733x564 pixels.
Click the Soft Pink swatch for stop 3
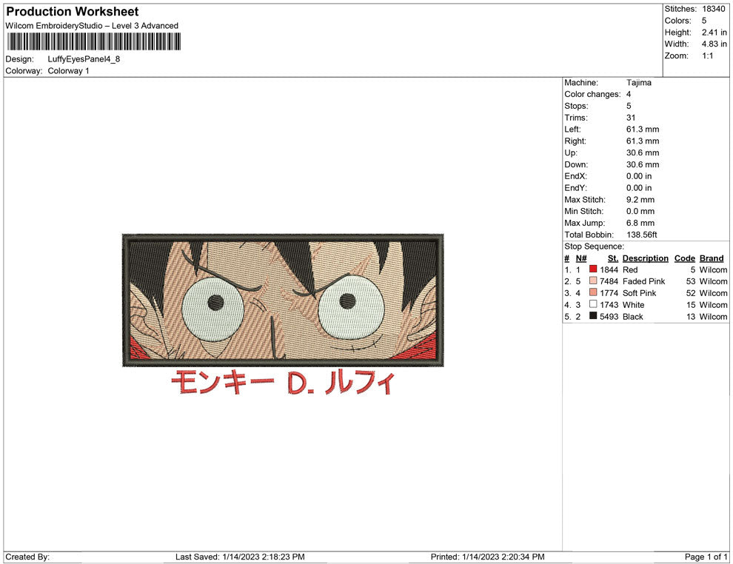tap(592, 293)
